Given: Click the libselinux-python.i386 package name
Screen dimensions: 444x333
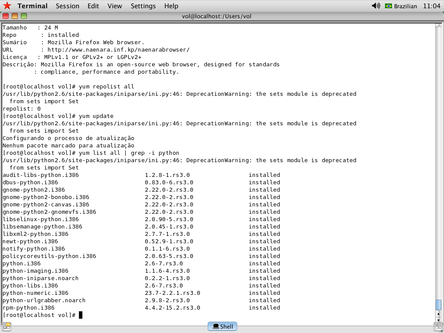Looking at the screenshot, I should pos(40,219).
